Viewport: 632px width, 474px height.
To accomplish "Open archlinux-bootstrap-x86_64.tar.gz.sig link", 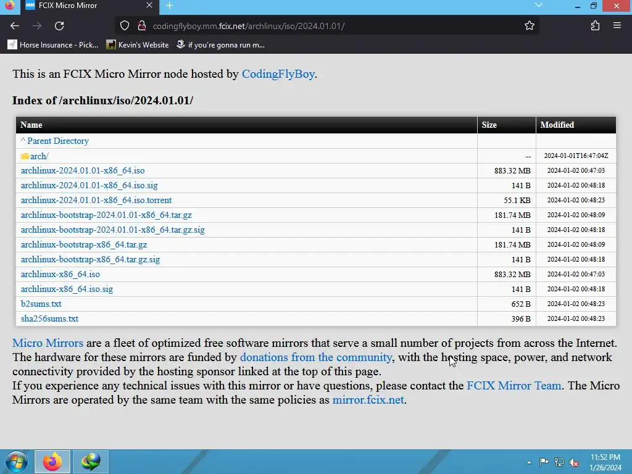I will tap(90, 260).
